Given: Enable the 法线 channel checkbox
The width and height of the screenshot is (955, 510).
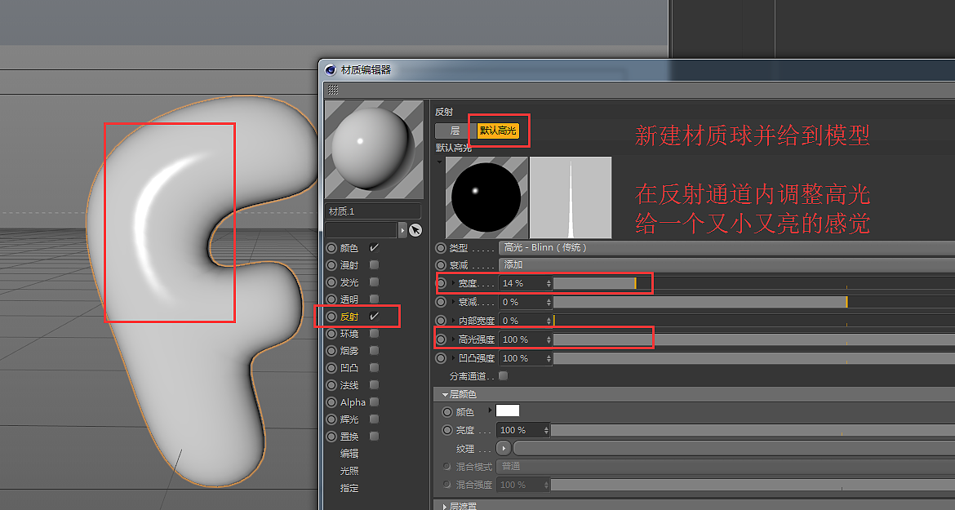Looking at the screenshot, I should tap(374, 384).
